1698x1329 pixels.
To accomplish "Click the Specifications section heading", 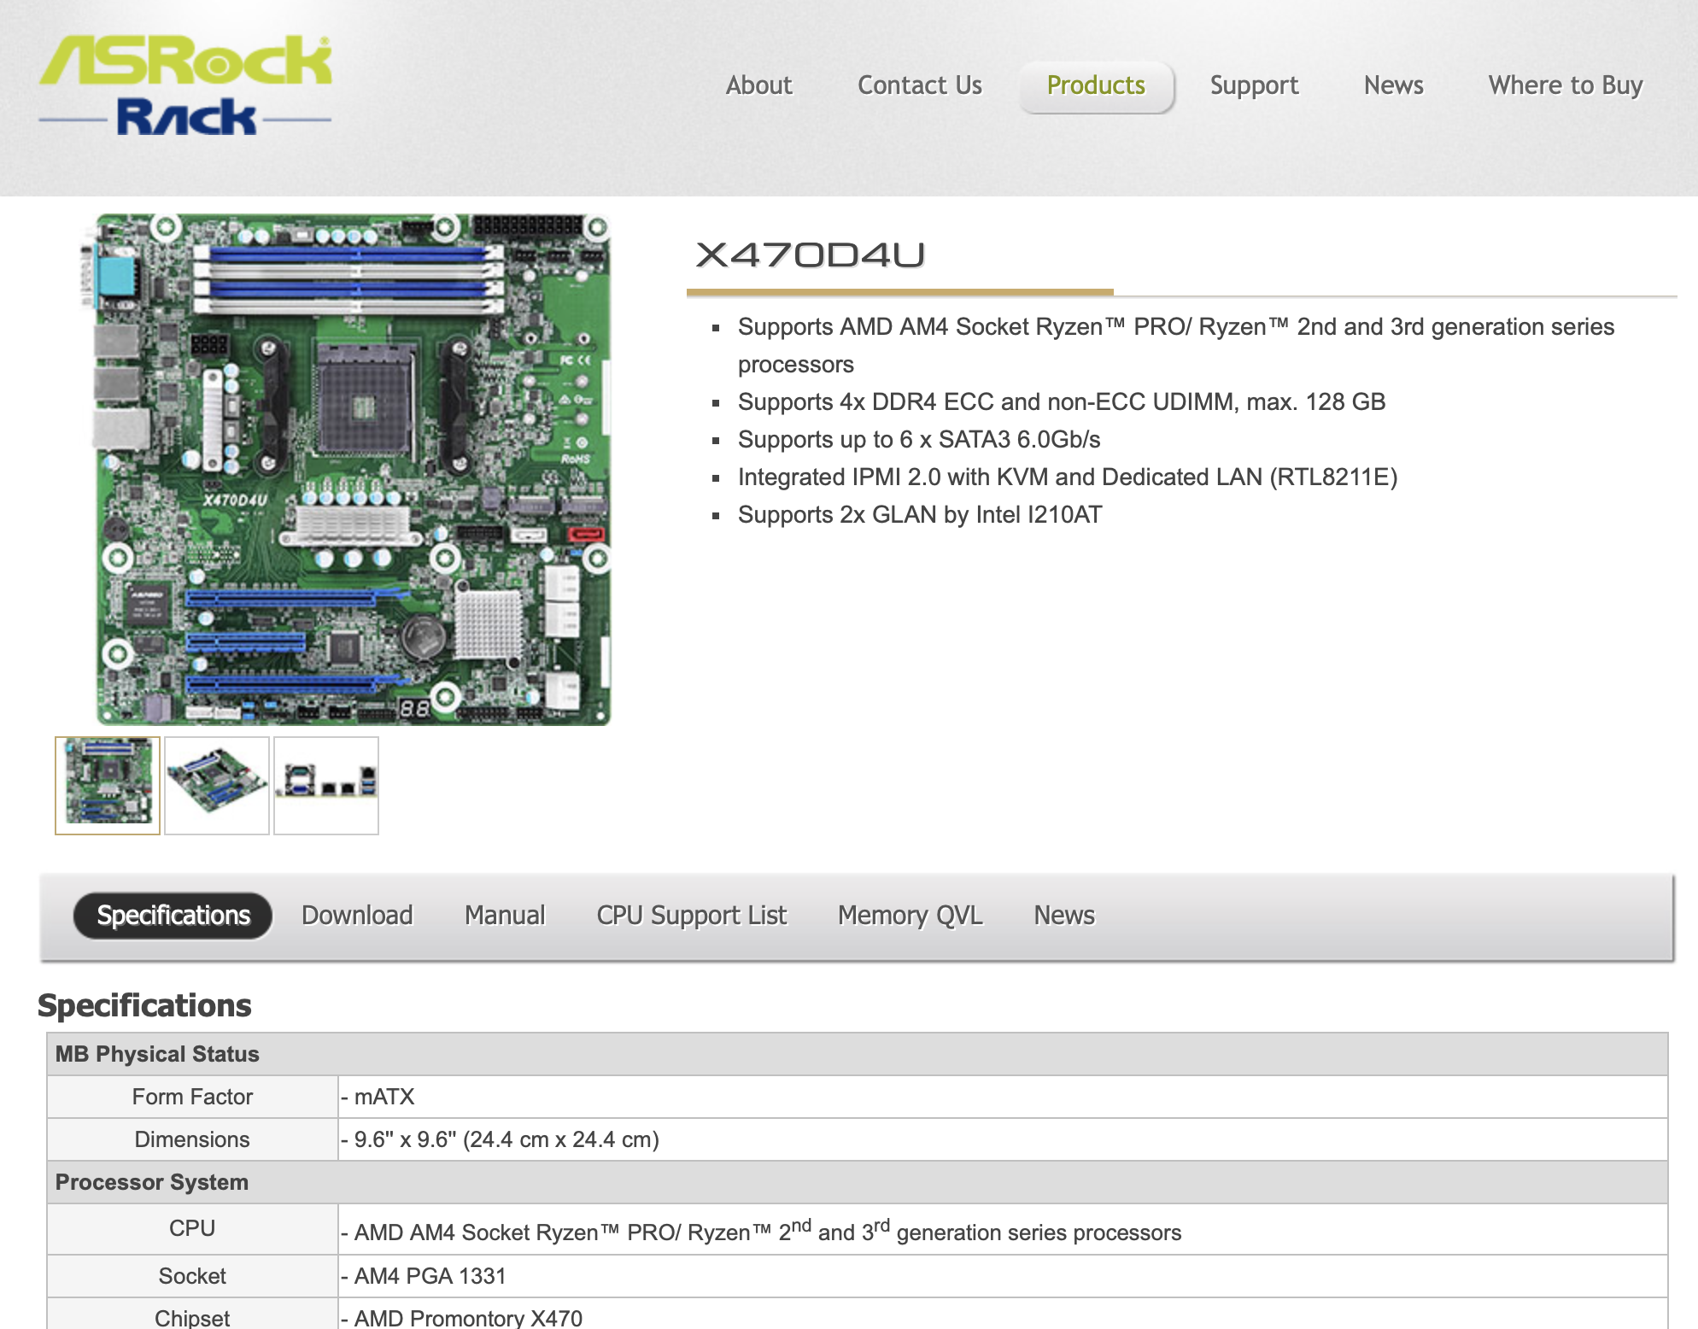I will 144,1006.
